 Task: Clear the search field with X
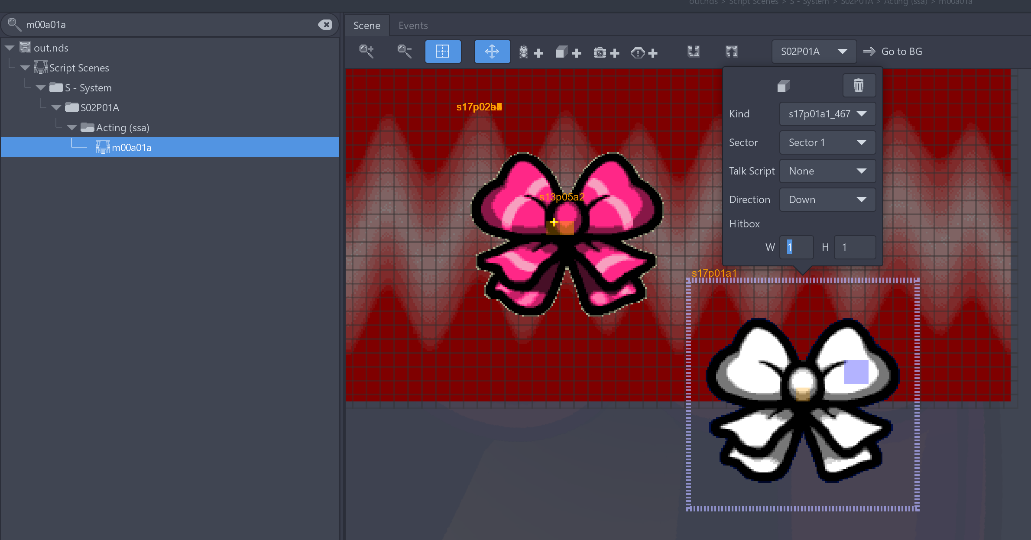(324, 25)
